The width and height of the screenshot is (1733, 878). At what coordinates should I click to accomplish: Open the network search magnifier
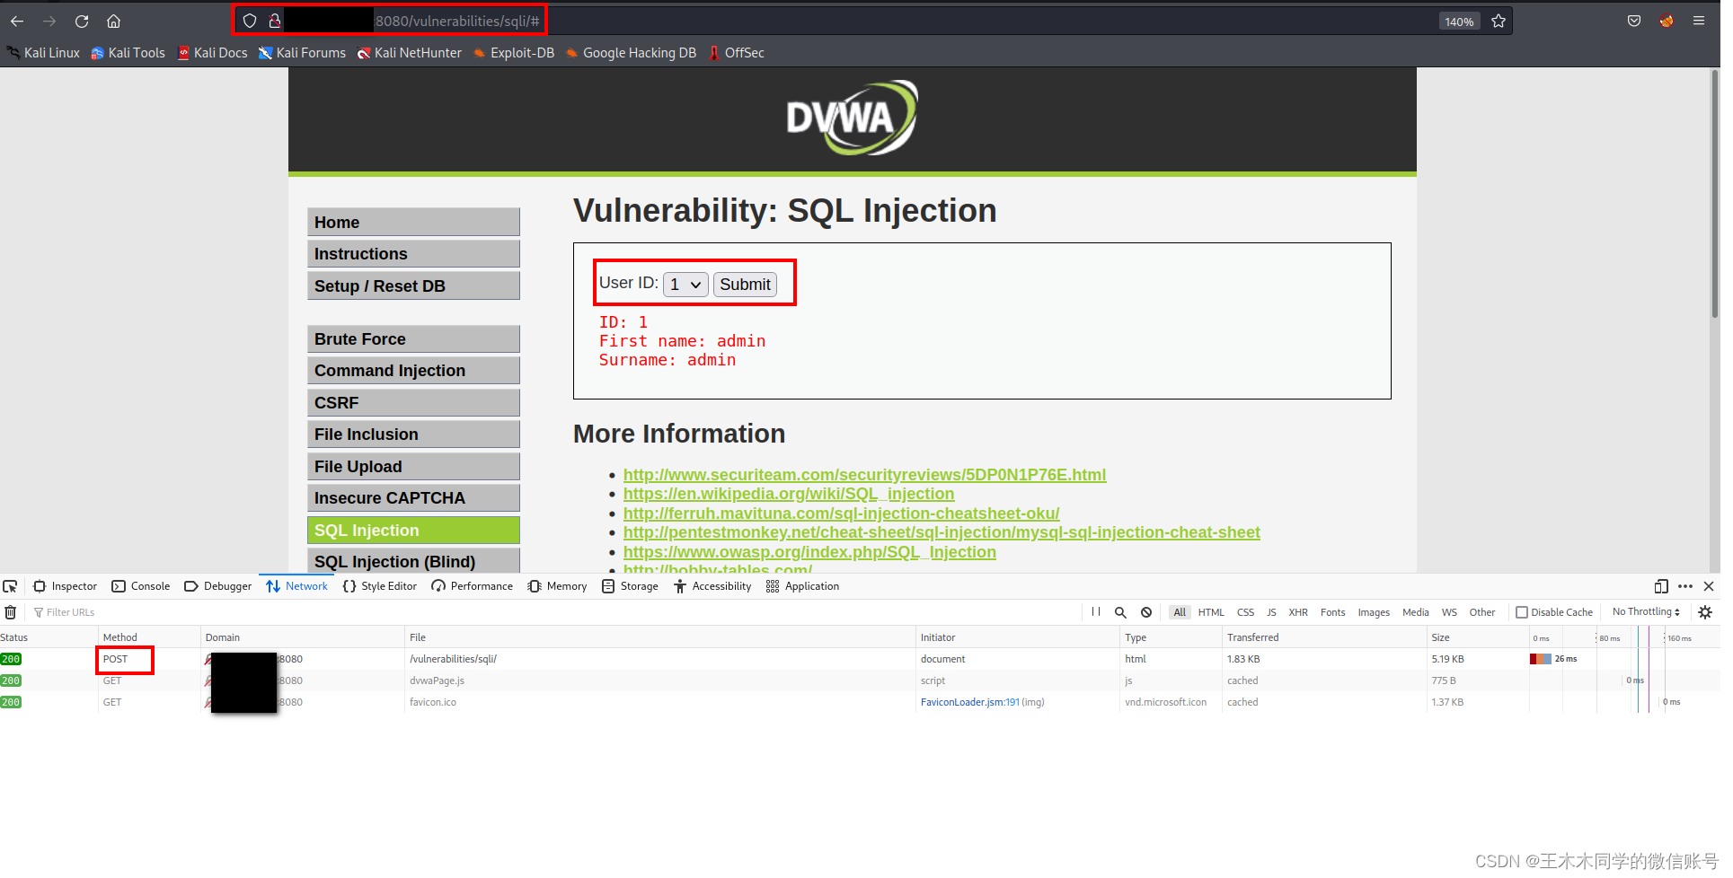(1120, 612)
